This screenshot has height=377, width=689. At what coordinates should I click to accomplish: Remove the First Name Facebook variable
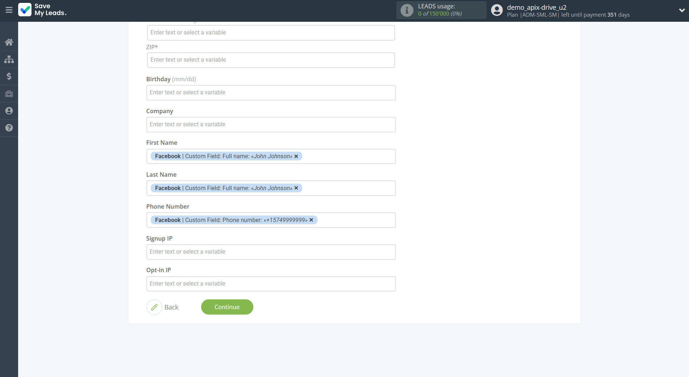coord(296,156)
